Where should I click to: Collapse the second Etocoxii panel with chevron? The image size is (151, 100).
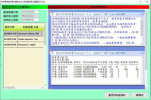click(x=142, y=53)
